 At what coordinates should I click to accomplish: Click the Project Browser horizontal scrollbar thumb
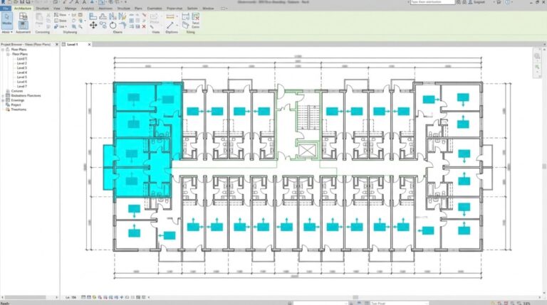25,297
